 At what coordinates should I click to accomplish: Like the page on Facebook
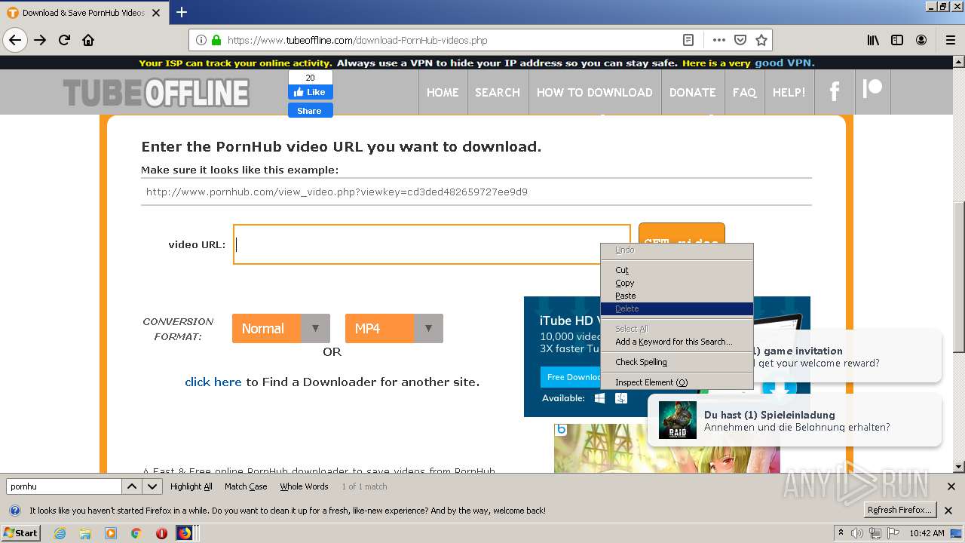[x=310, y=92]
